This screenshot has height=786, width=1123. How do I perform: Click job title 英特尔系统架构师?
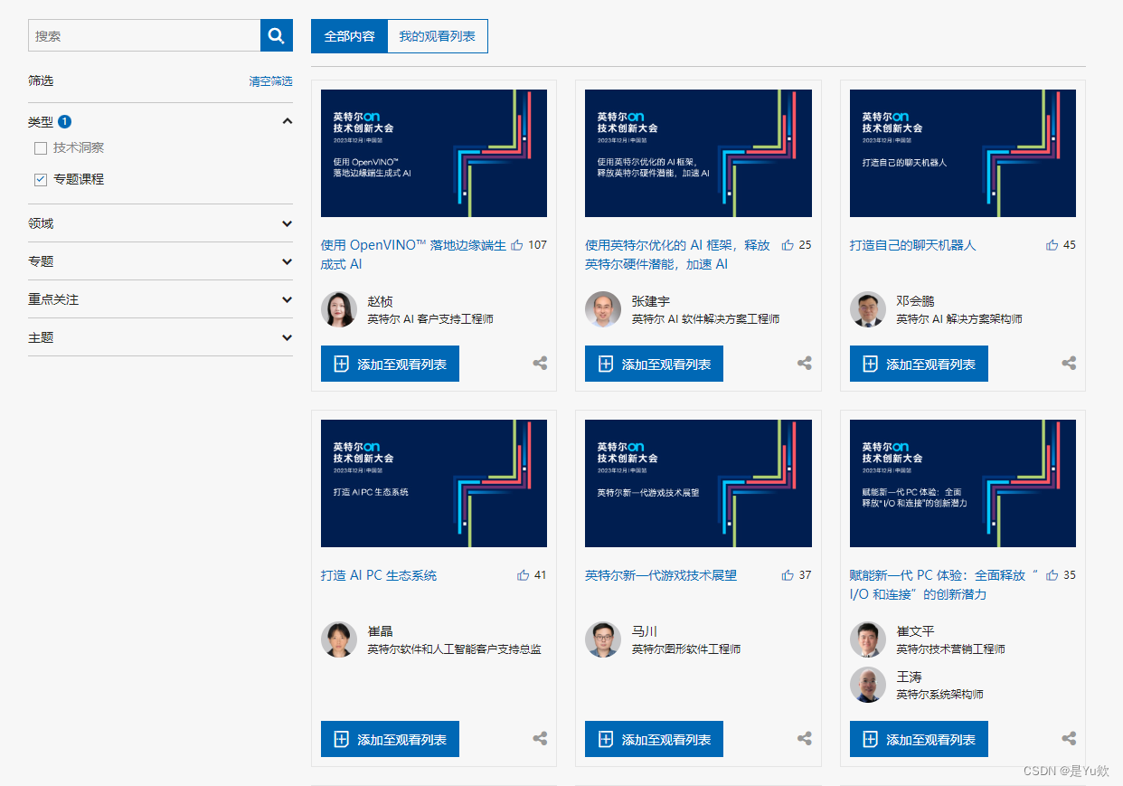[x=939, y=695]
